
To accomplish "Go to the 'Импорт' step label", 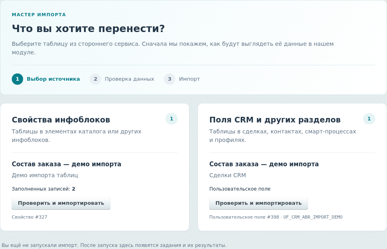I will [x=189, y=79].
